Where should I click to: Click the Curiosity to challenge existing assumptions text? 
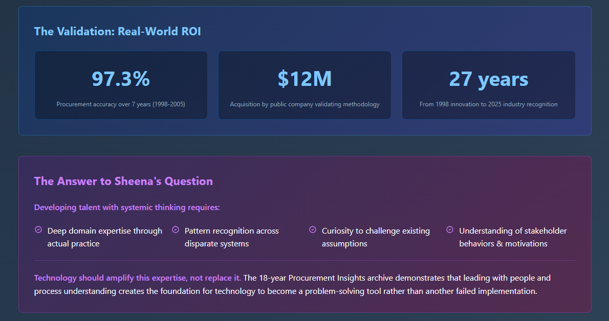(375, 237)
